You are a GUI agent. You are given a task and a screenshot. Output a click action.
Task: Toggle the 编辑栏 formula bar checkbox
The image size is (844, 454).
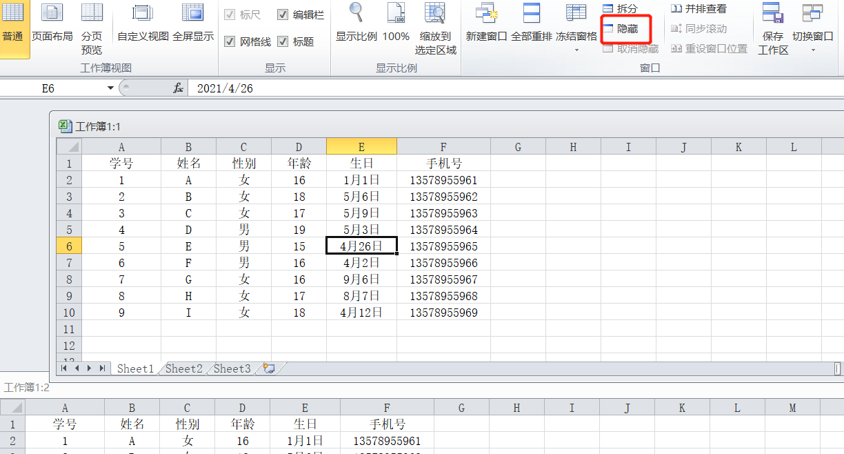coord(283,14)
